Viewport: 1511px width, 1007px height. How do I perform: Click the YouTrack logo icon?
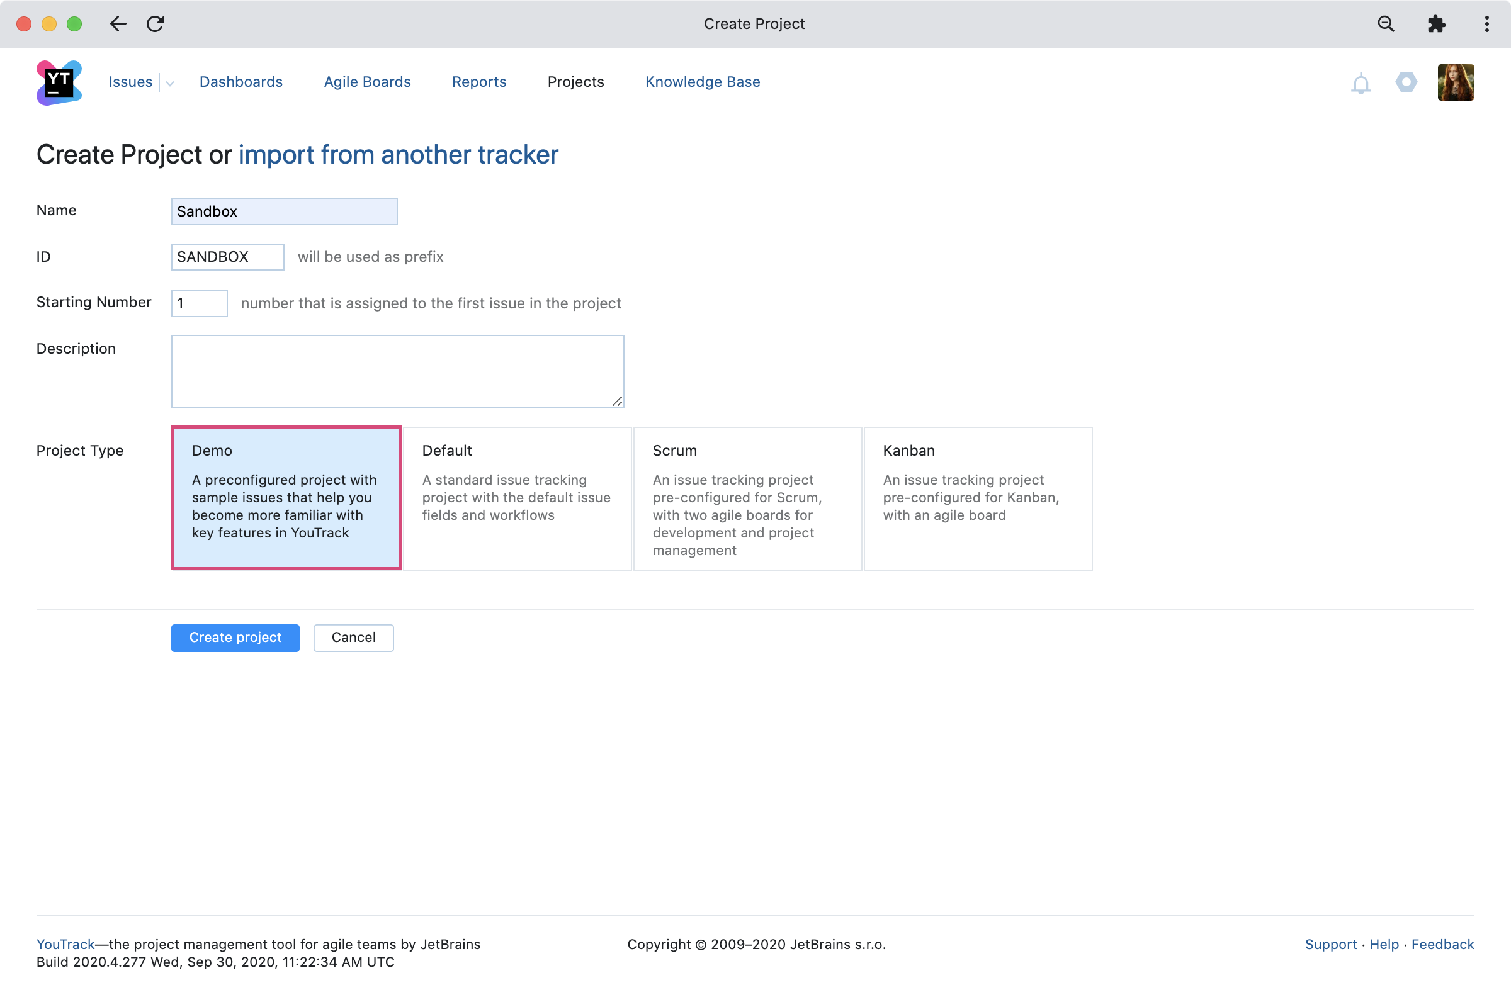(x=59, y=82)
